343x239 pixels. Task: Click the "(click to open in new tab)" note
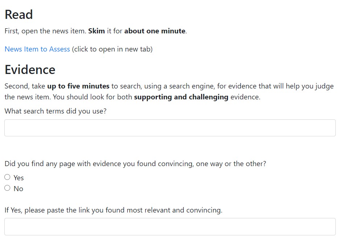[x=112, y=49]
